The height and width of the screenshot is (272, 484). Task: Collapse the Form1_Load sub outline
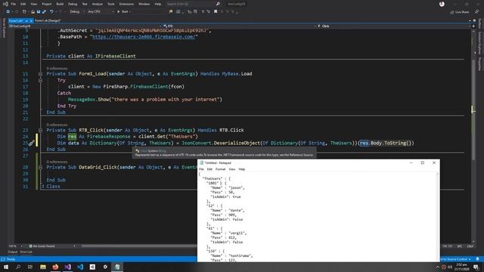pyautogui.click(x=40, y=74)
